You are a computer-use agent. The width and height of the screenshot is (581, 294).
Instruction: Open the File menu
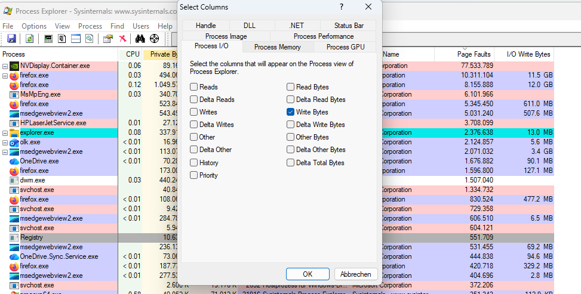pyautogui.click(x=8, y=26)
